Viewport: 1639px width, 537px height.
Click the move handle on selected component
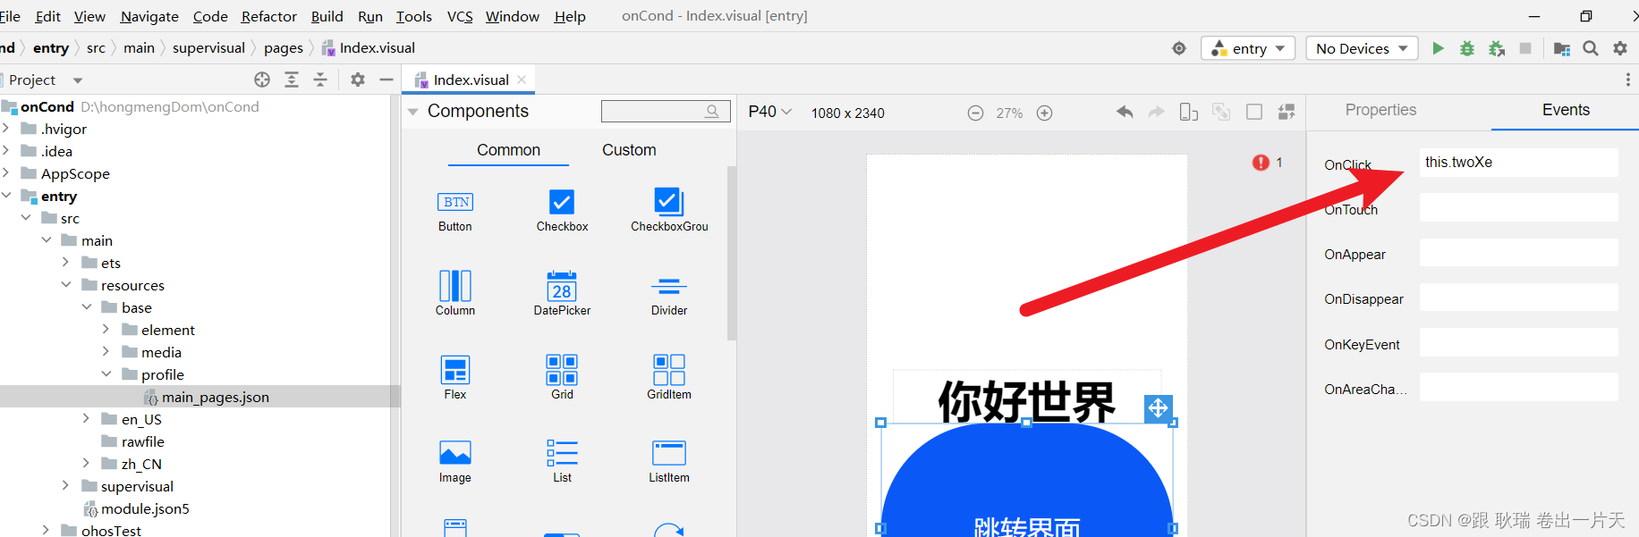[x=1159, y=408]
